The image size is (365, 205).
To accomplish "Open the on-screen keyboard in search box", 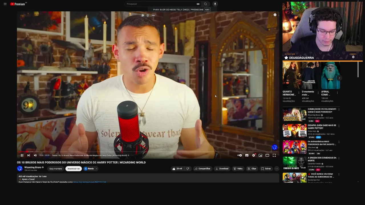I will pos(198,4).
